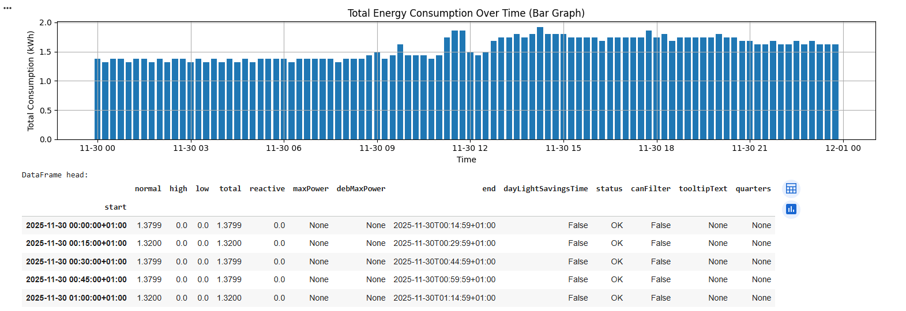Click the 'status' column header
The height and width of the screenshot is (311, 906).
(x=609, y=189)
